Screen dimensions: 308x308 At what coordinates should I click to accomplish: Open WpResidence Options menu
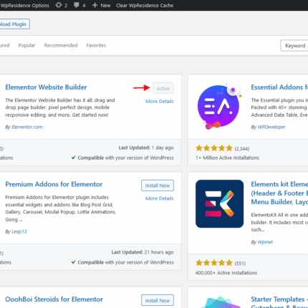tap(24, 5)
